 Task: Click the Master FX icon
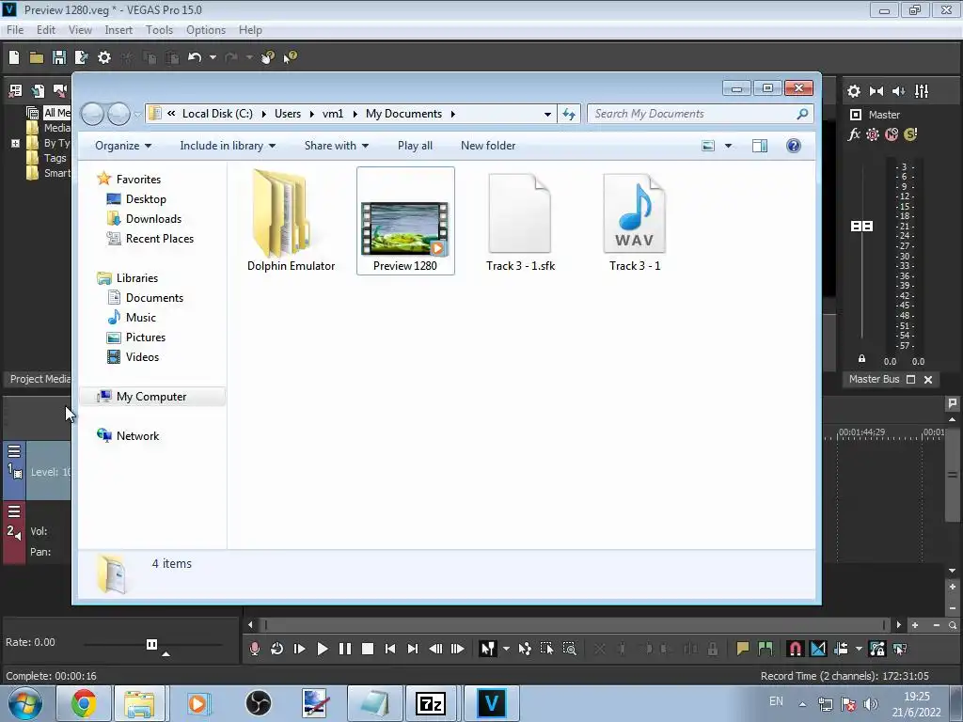pos(854,134)
